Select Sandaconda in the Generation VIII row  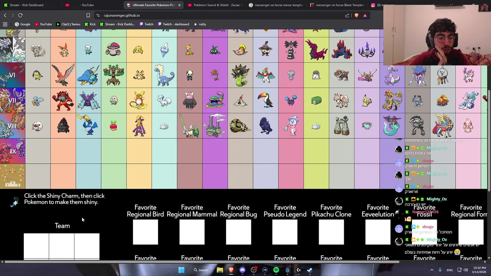point(240,126)
